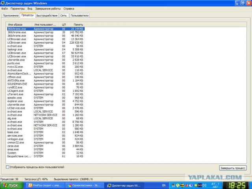Open the Завершение работы menu

pyautogui.click(x=48, y=9)
